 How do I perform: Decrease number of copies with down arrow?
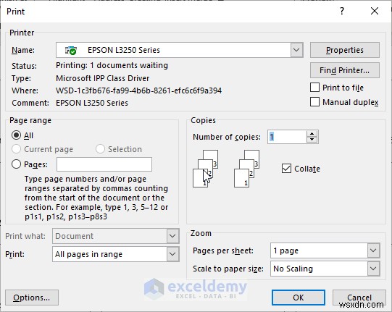(312, 140)
